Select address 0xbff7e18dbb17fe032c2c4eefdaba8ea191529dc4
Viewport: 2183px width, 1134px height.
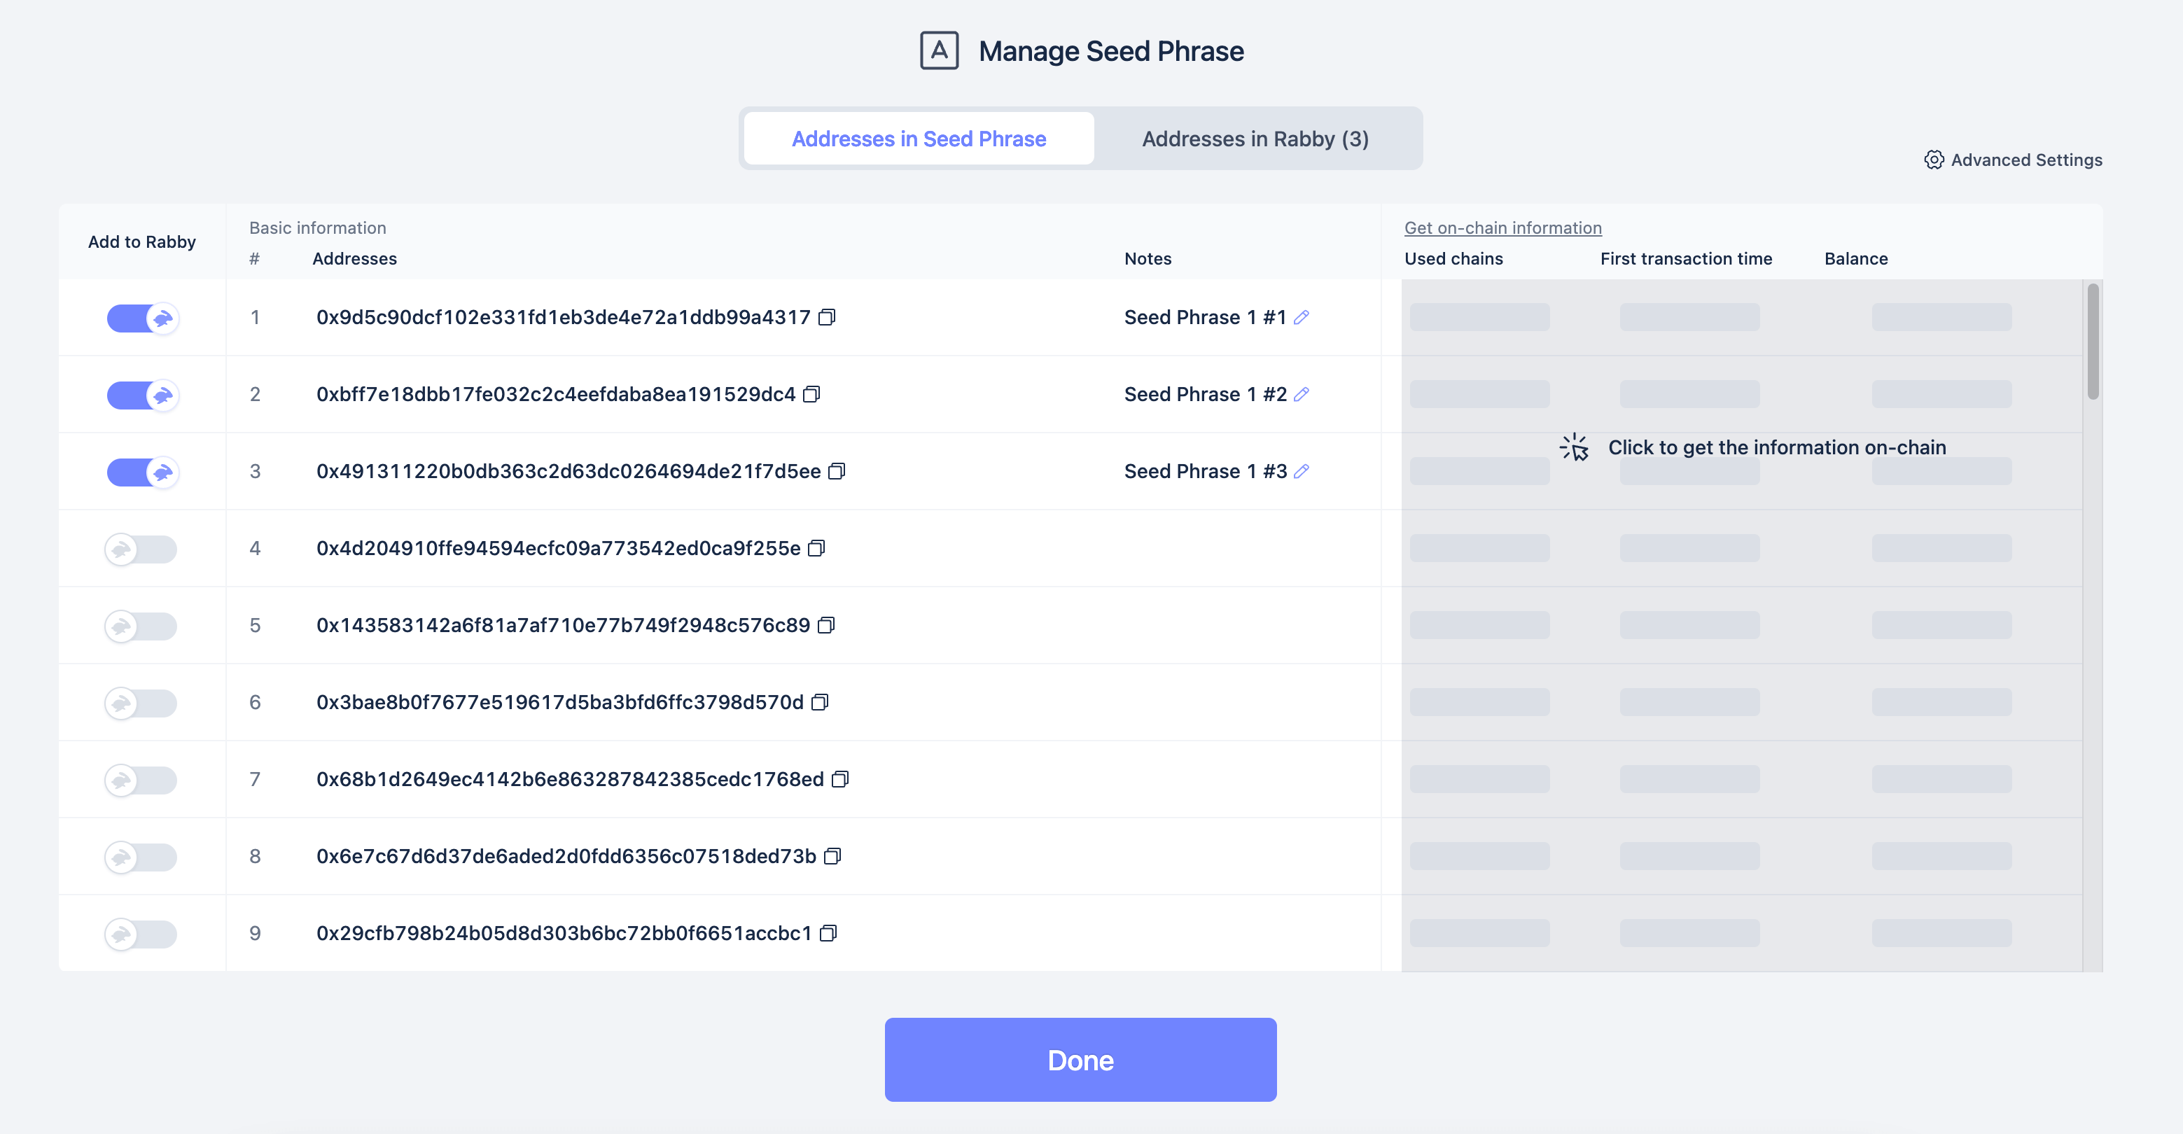pos(556,394)
